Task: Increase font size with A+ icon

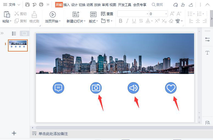Action: (x=172, y=14)
